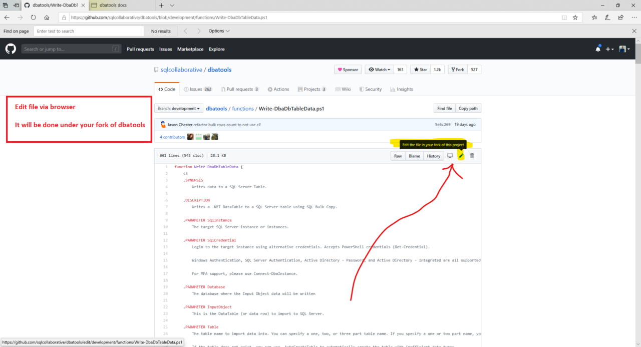
Task: Click the browser forward arrow
Action: pos(20,17)
